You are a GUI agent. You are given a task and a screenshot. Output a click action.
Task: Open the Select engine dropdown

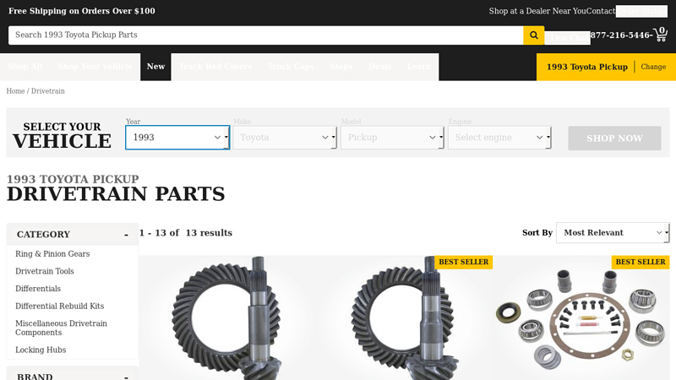coord(499,138)
